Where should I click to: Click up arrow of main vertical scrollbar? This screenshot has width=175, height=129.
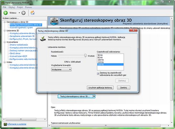(171, 18)
